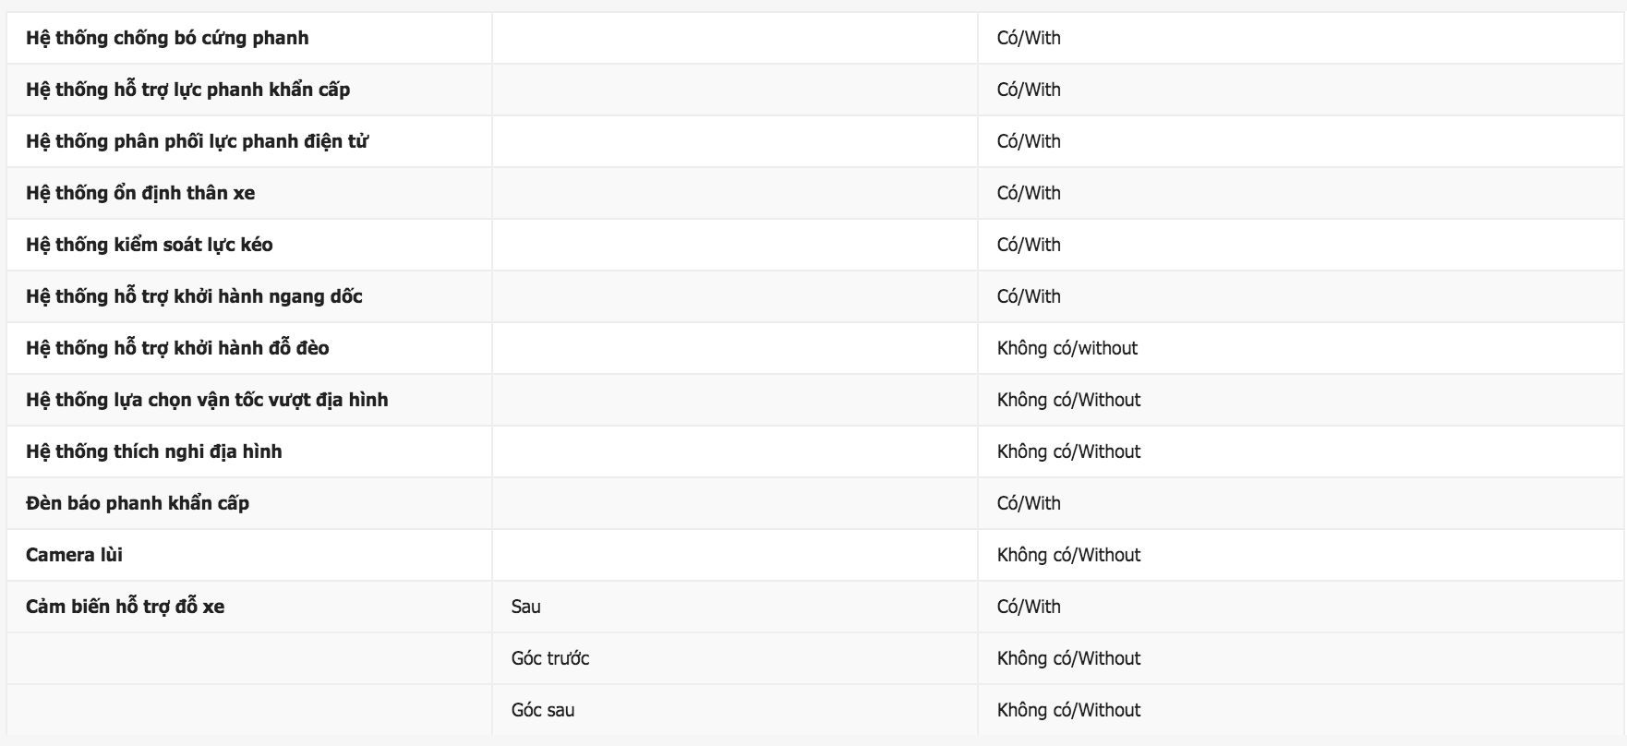This screenshot has height=746, width=1627.
Task: Click the 'Cảm biến hỗ trợ đỗ xe' label
Action: click(126, 607)
